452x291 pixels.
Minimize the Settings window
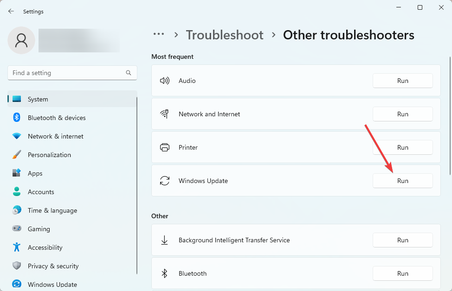coord(399,7)
